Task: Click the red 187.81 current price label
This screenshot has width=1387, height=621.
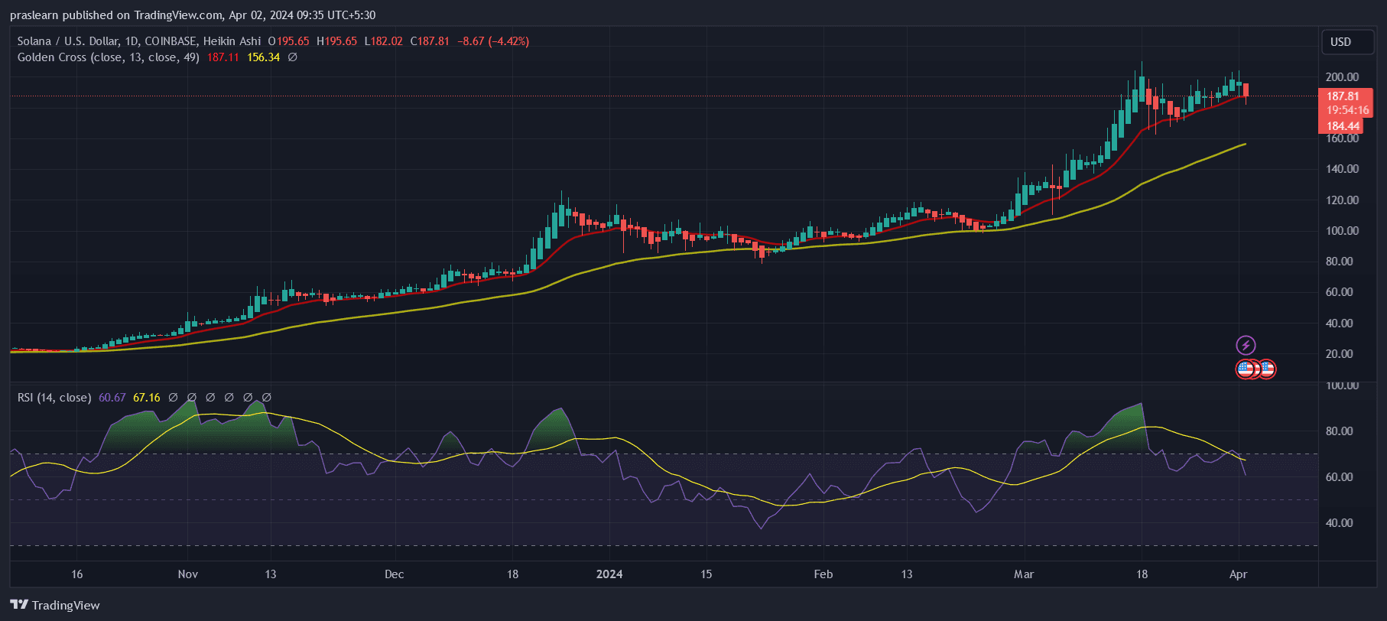Action: (x=1343, y=96)
